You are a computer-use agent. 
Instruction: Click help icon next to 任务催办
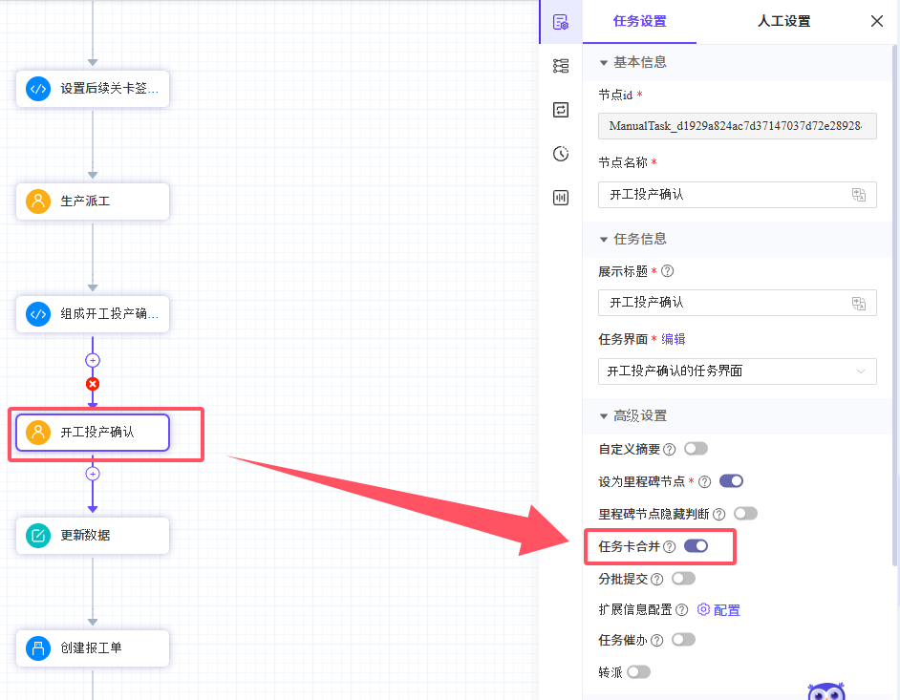[657, 641]
